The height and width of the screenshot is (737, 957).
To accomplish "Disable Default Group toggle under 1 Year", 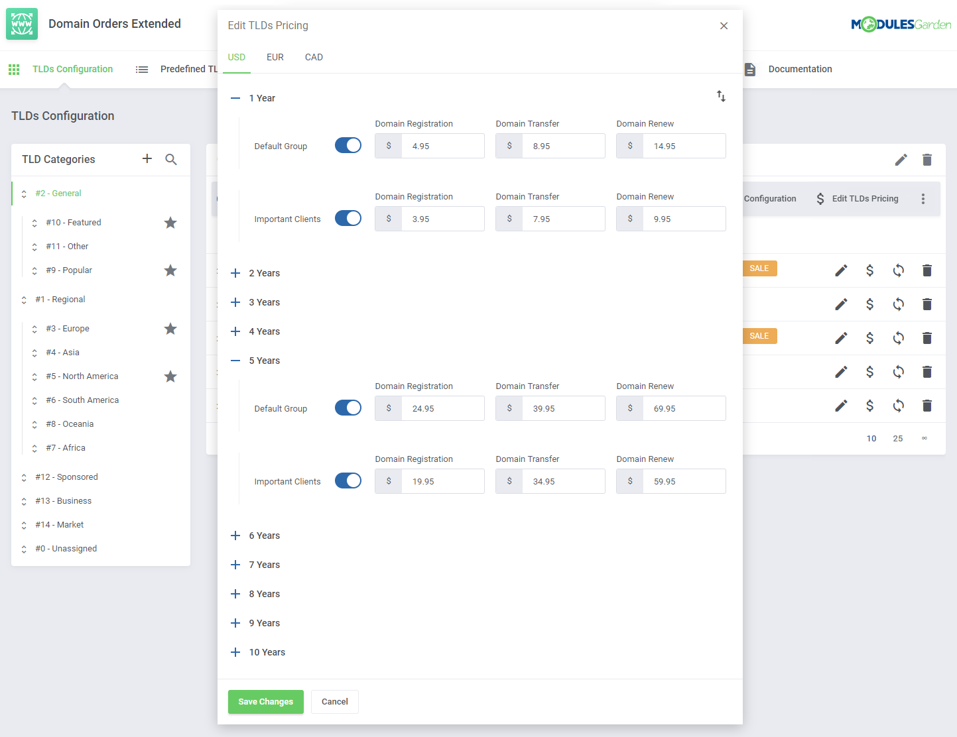I will 348,146.
